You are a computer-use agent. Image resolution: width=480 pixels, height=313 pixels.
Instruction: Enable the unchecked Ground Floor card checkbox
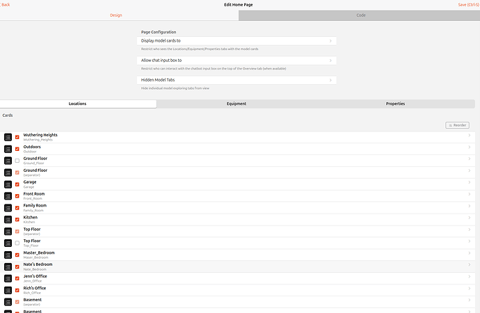pos(17,161)
